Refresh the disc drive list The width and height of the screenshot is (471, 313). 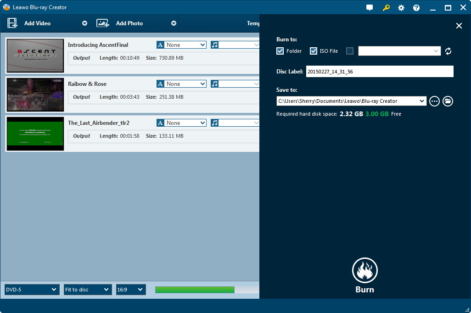pos(448,51)
